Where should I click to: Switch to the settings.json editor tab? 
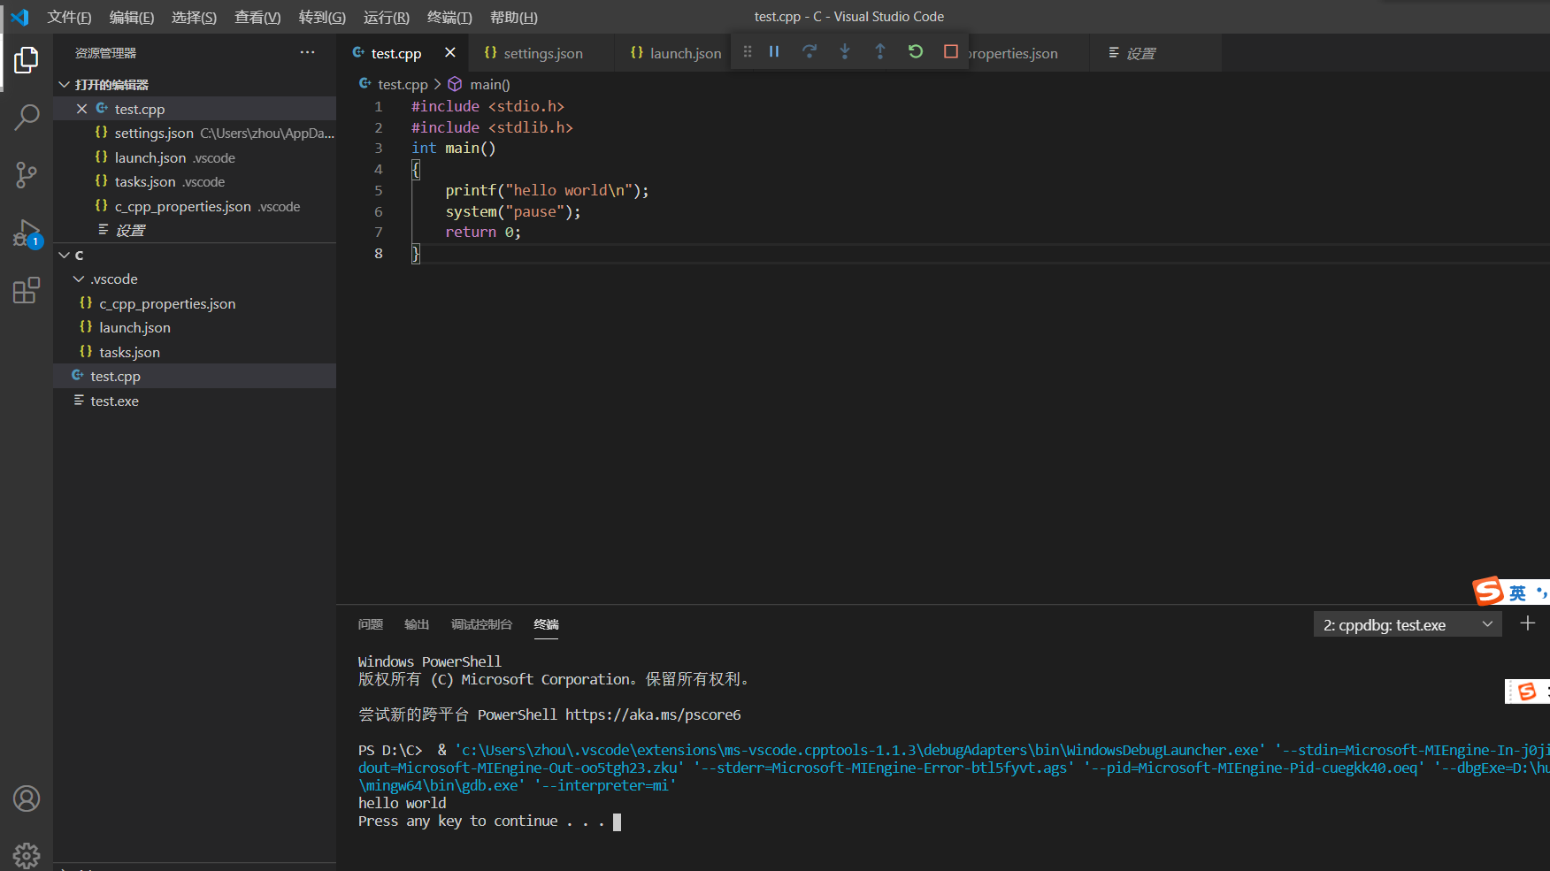point(542,53)
